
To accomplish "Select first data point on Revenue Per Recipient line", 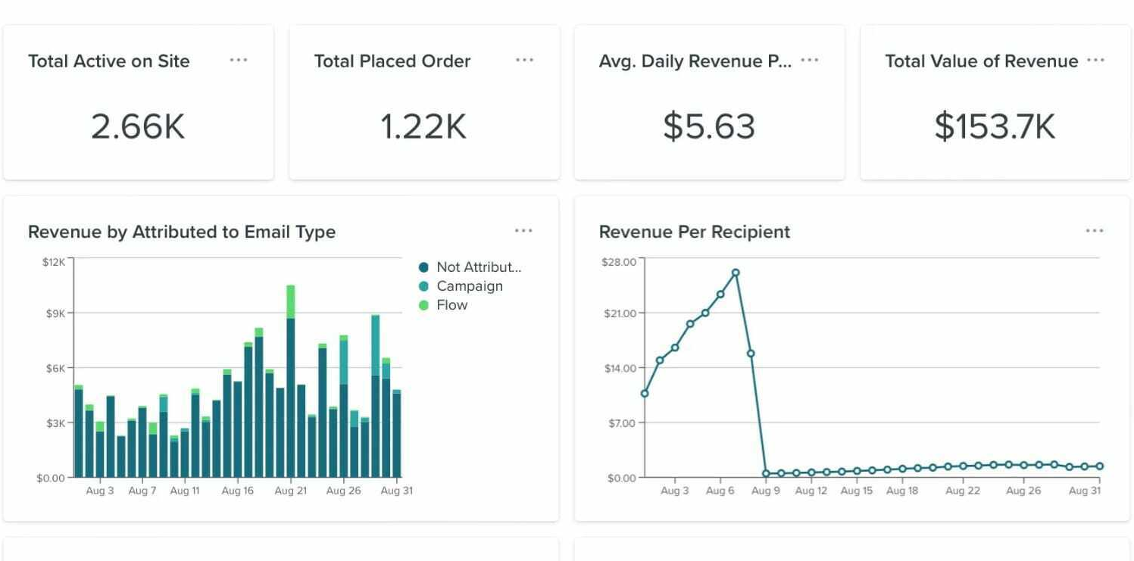I will click(645, 393).
